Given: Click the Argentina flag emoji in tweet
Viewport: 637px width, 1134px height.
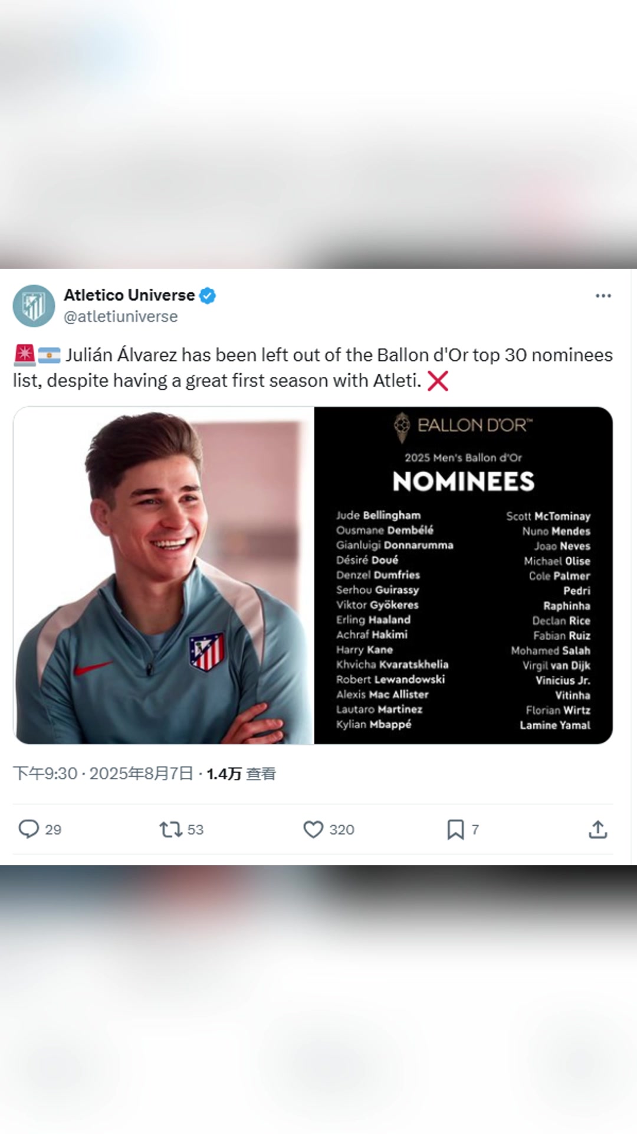Looking at the screenshot, I should [50, 355].
